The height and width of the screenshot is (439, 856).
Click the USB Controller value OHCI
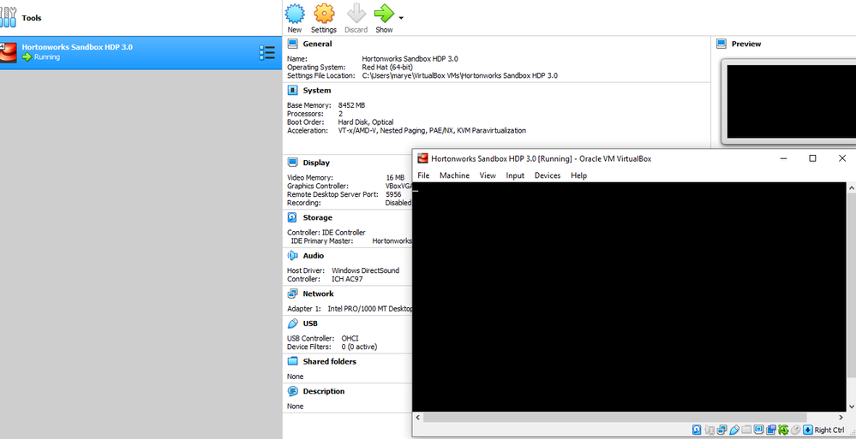(350, 338)
